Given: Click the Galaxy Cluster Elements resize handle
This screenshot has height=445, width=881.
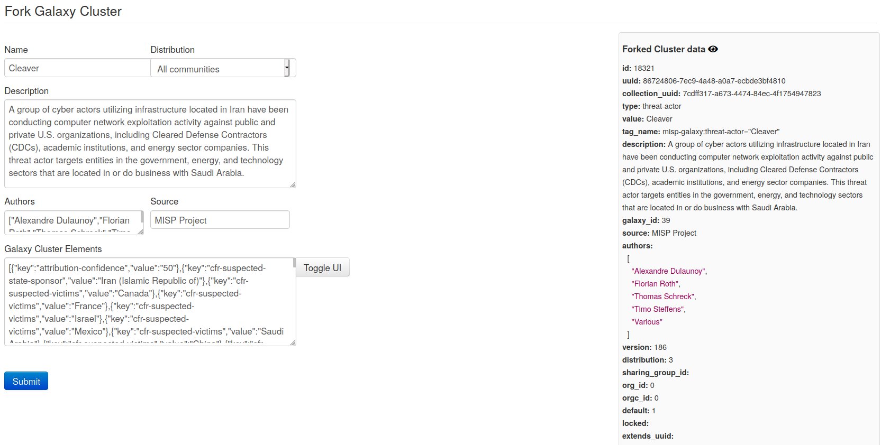Looking at the screenshot, I should point(293,342).
